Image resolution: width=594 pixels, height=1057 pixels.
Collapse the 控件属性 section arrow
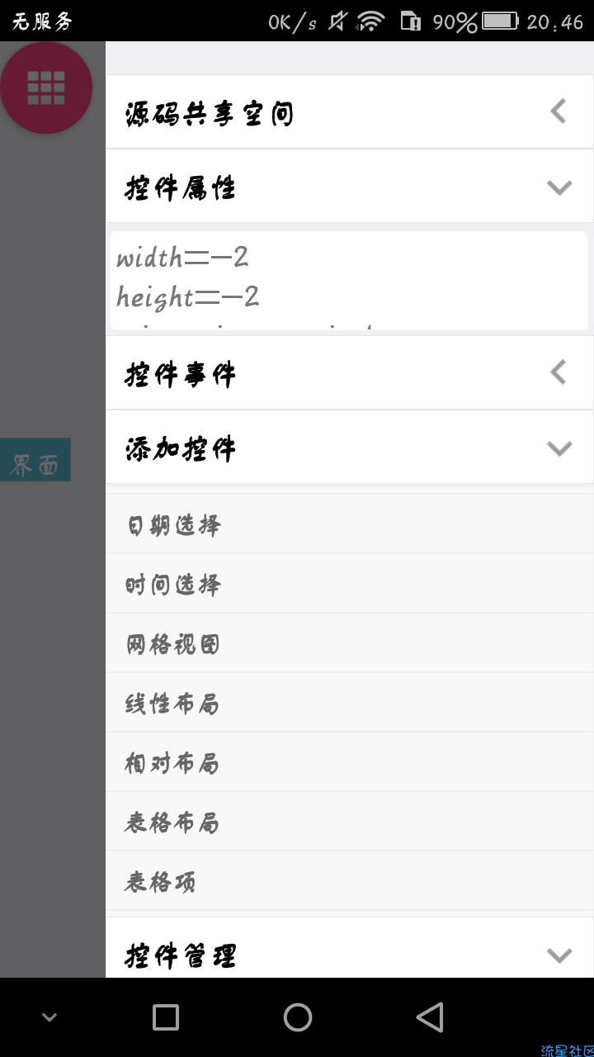tap(559, 187)
